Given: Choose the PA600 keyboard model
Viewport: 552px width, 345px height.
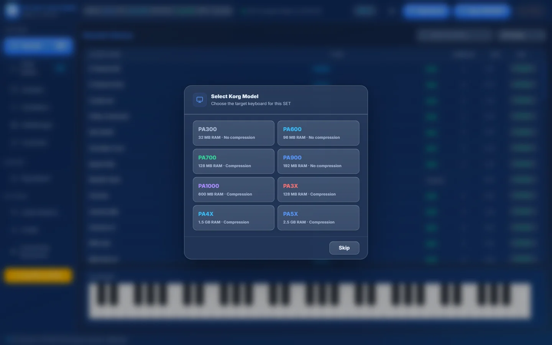Looking at the screenshot, I should pos(319,133).
